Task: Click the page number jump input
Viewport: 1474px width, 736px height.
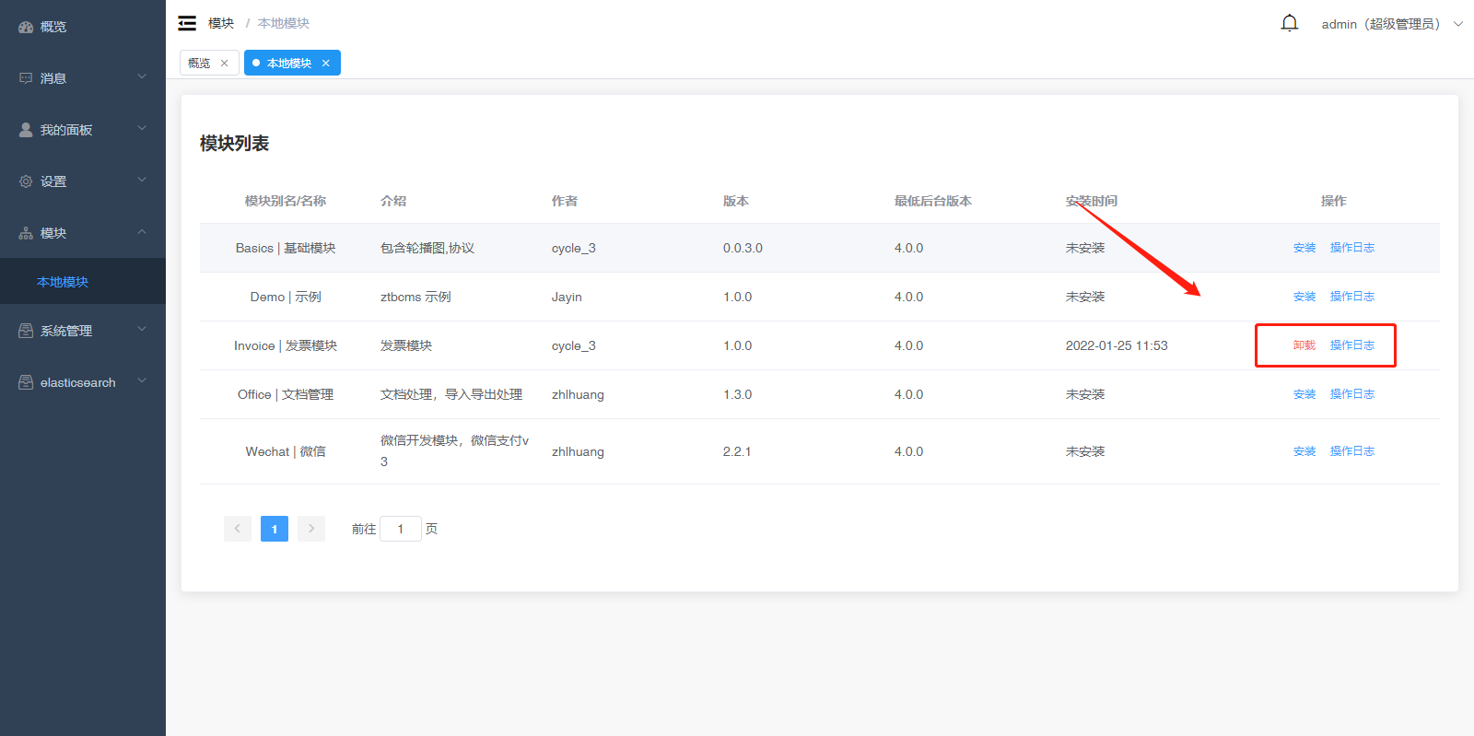Action: [x=400, y=529]
